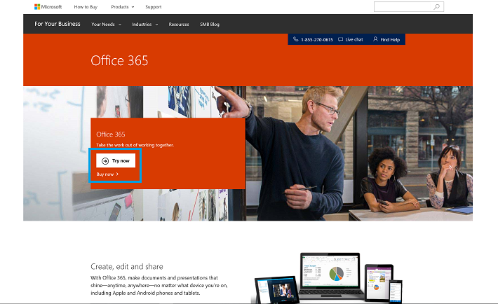The height and width of the screenshot is (304, 498).
Task: Click the For Your Business heading link
Action: tap(58, 24)
